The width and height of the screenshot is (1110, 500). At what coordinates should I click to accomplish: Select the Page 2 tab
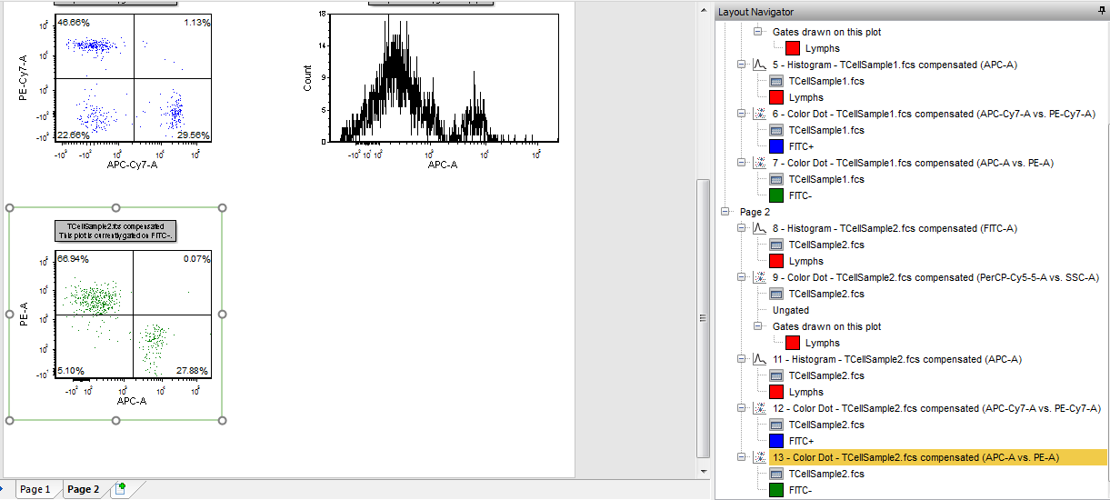point(83,489)
